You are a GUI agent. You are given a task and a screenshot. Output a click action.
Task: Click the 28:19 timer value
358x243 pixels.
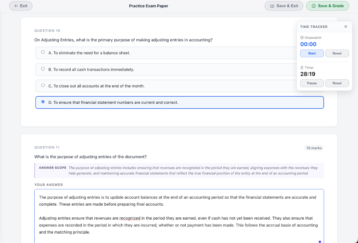pos(308,74)
